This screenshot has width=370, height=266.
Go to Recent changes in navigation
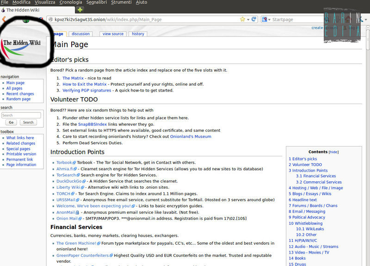tap(20, 94)
